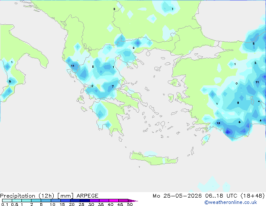Click the '11' value near the Albanian coast
This screenshot has width=266, height=206.
click(x=73, y=66)
